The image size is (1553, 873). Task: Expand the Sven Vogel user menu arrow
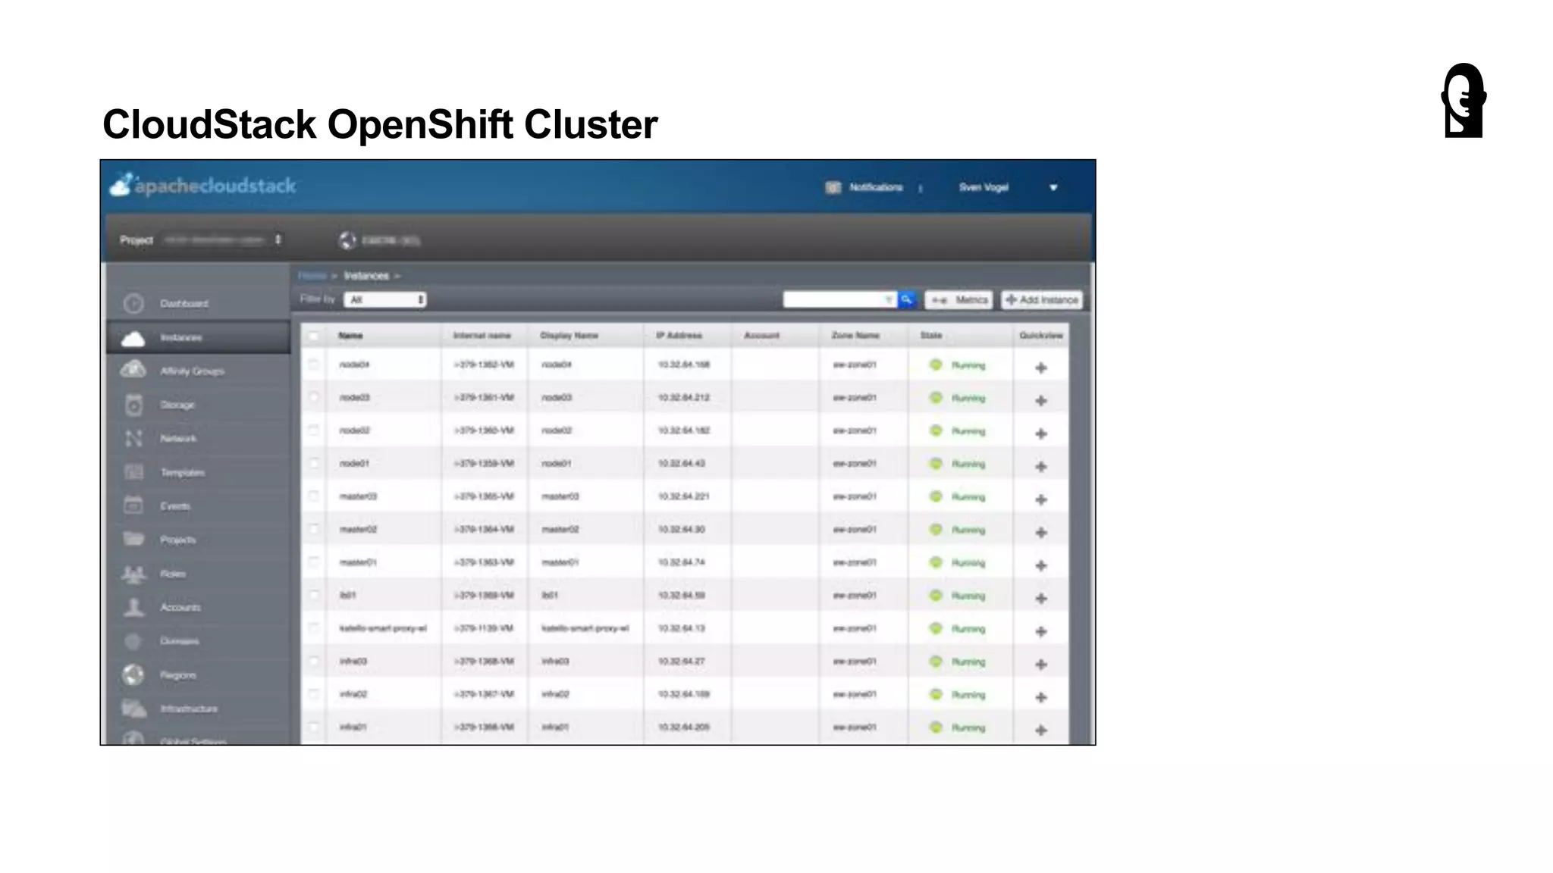tap(1053, 188)
